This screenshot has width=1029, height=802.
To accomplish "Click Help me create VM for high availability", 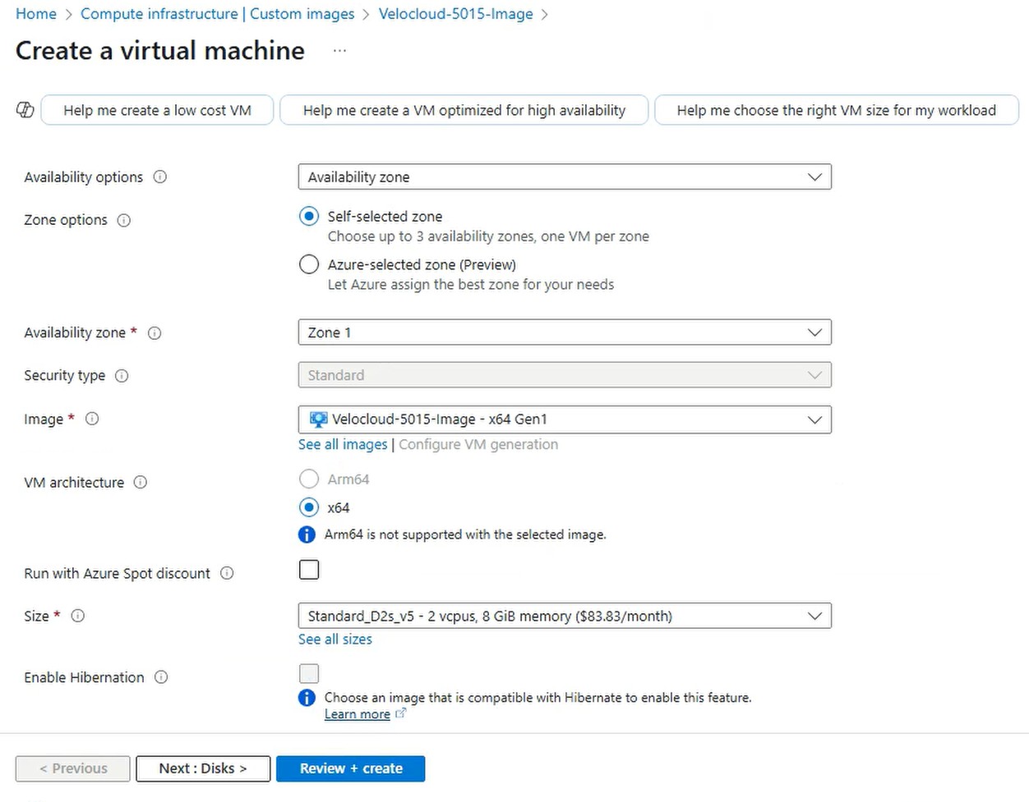I will pyautogui.click(x=464, y=110).
